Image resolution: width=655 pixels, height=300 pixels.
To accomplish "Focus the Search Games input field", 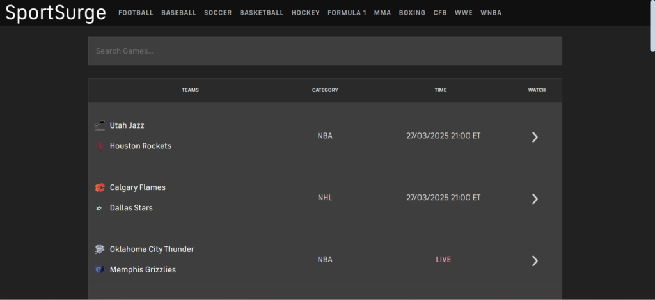I will (x=325, y=51).
